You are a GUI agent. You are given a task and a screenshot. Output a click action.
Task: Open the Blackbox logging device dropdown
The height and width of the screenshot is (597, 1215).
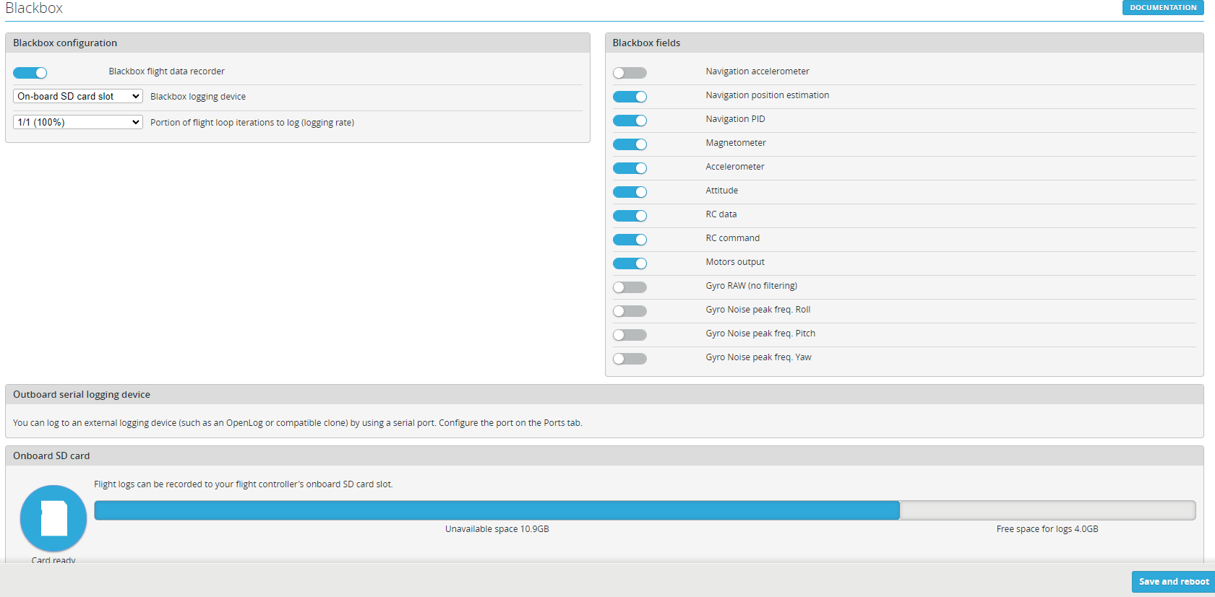tap(78, 97)
